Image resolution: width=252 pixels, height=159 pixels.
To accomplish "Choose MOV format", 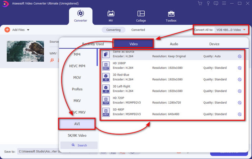I will [x=77, y=78].
